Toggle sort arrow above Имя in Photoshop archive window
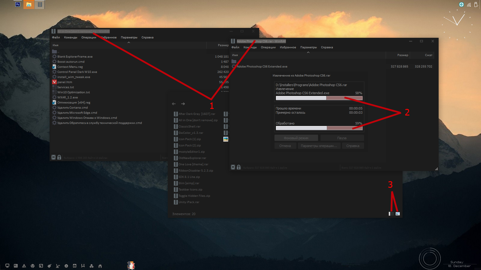 pyautogui.click(x=308, y=52)
